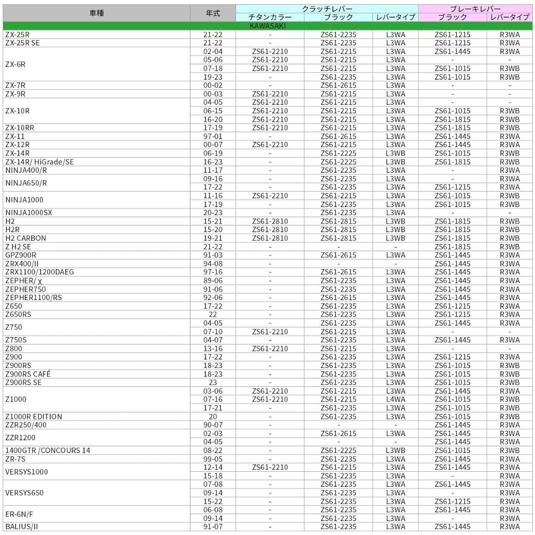This screenshot has width=535, height=535.
Task: Select ZS61-2615 in the ZX-7R row
Action: coord(338,85)
